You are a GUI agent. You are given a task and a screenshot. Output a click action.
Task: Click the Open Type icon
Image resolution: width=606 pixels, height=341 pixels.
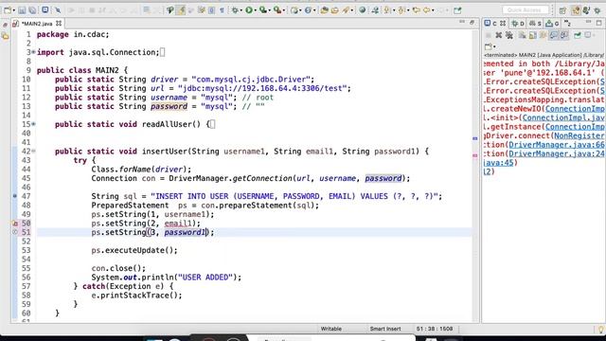coord(324,10)
